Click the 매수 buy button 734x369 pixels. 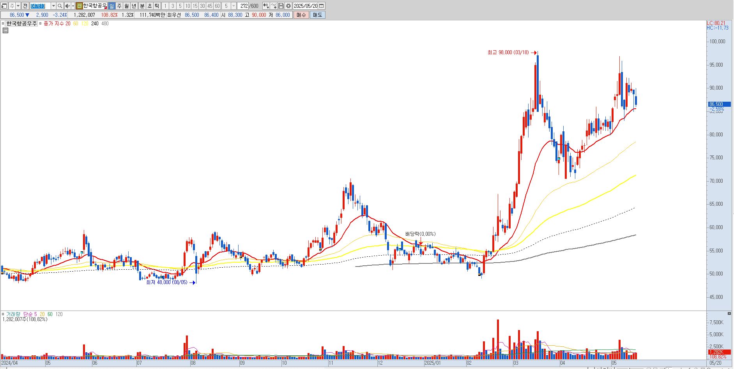[301, 15]
